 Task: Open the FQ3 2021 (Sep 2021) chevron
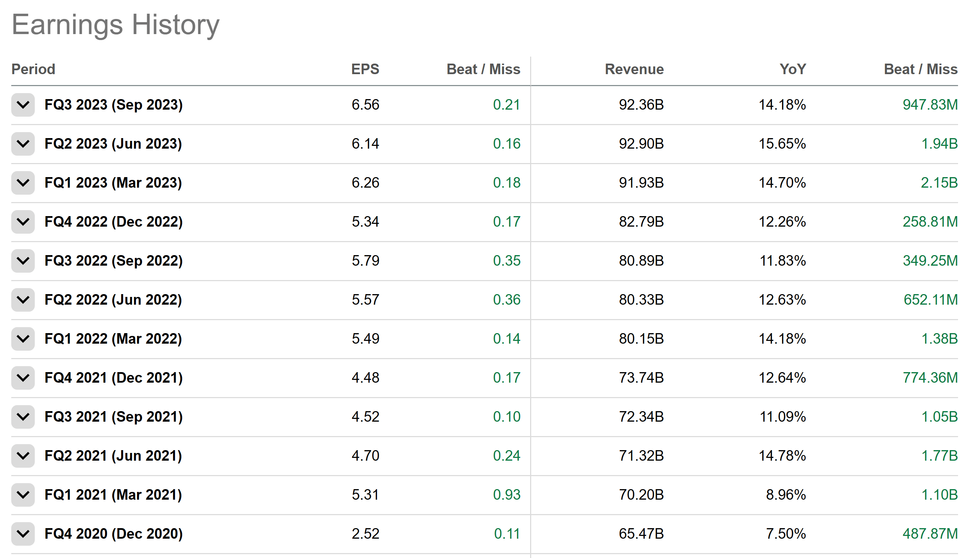[23, 417]
